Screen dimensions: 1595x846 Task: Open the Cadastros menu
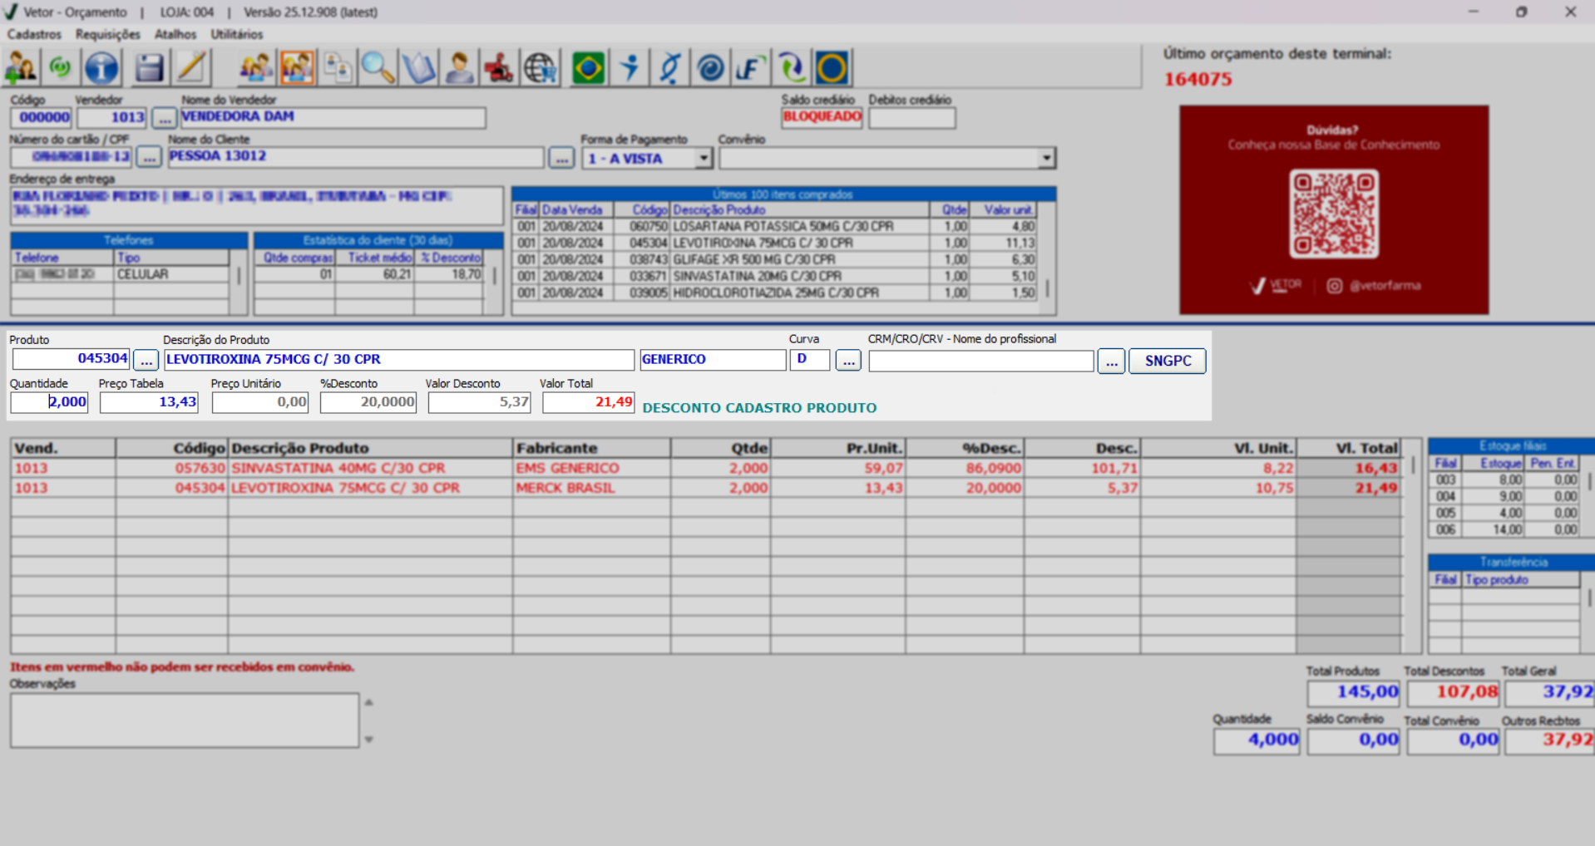click(x=34, y=34)
